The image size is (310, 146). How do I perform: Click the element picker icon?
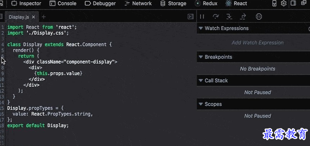[x=2, y=3]
